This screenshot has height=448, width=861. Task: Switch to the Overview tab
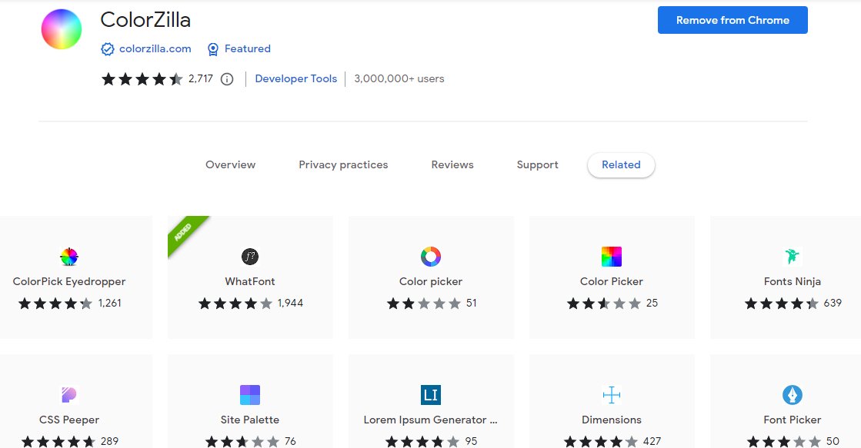click(230, 164)
